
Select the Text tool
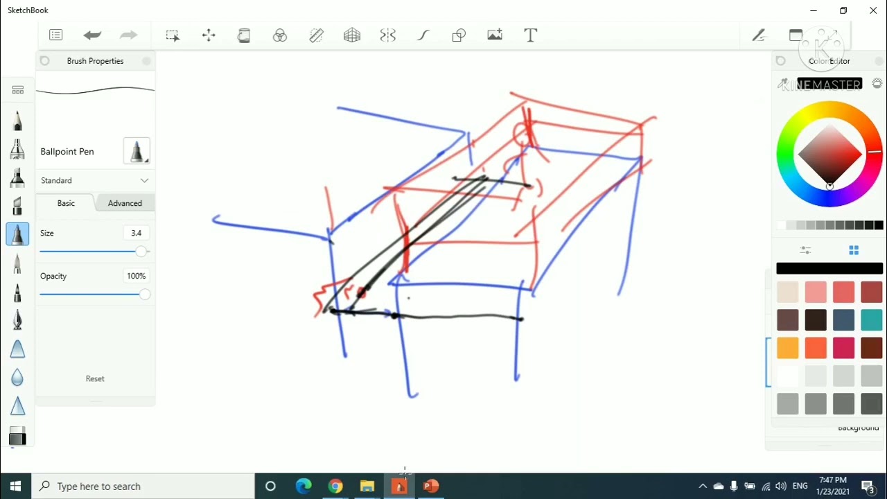[531, 35]
